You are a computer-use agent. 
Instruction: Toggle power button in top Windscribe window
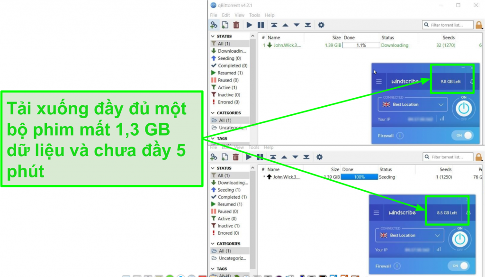pos(464,109)
